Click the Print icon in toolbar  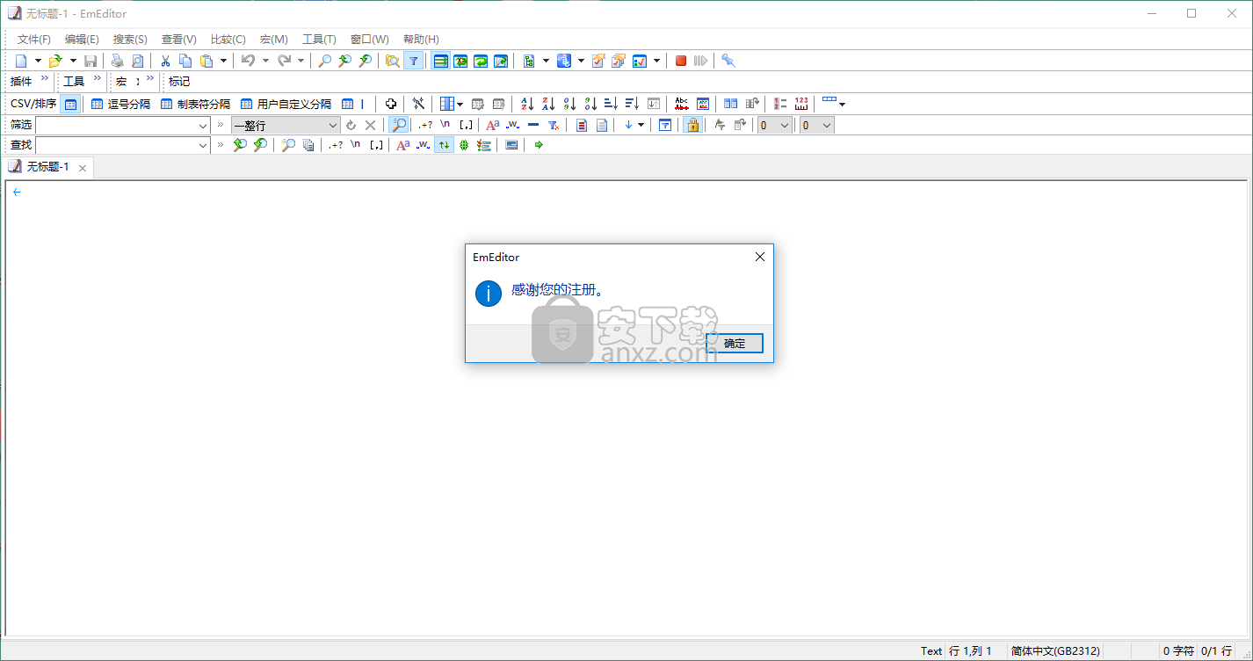click(118, 61)
